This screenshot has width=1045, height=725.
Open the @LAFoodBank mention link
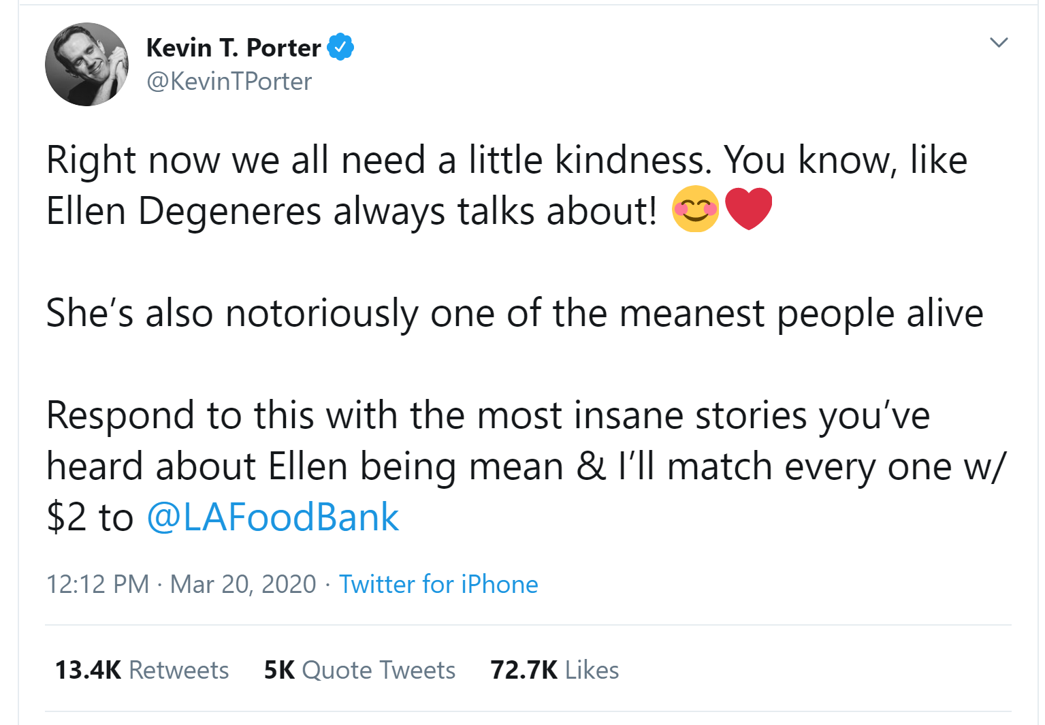272,517
